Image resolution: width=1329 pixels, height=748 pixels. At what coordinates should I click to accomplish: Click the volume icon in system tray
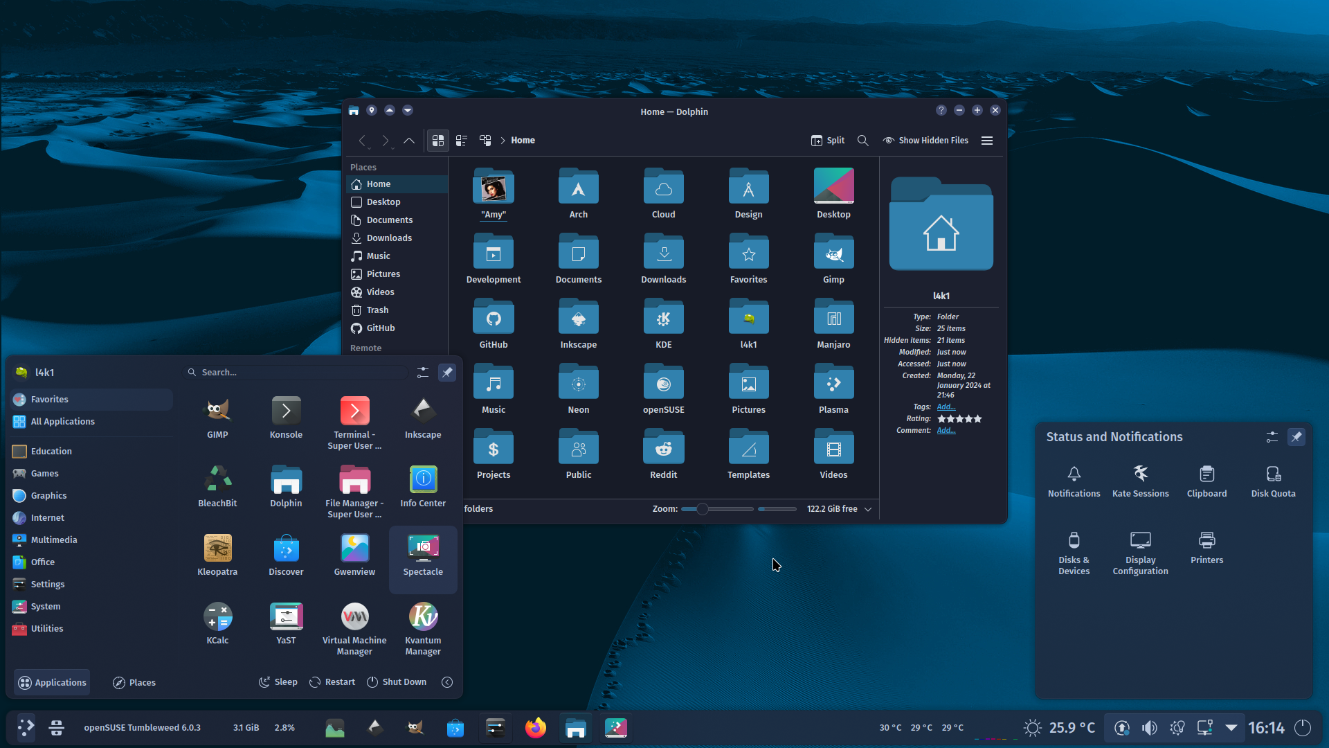(1149, 727)
